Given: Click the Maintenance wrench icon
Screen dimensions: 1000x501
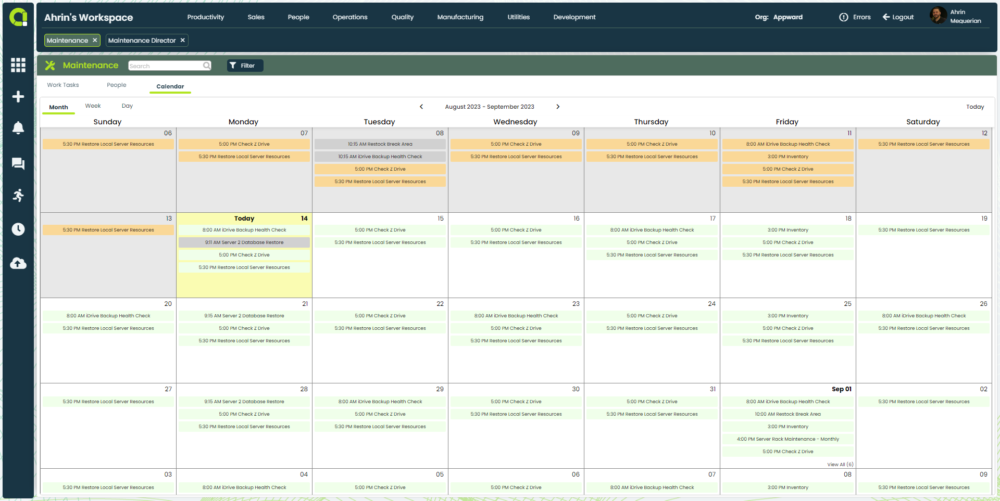Looking at the screenshot, I should coord(50,66).
